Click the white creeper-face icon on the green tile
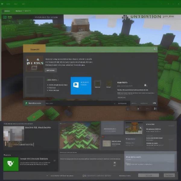Screen dimensions: 181x181 (10, 163)
